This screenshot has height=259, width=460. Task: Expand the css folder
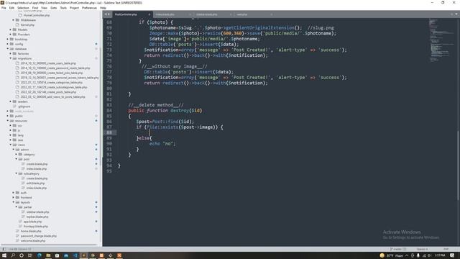(x=10, y=126)
